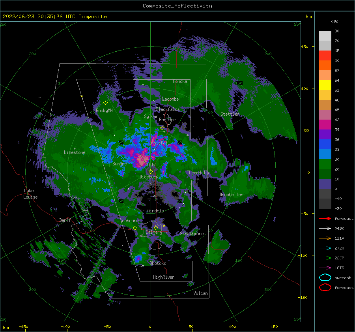
Task: Select the 39 dBZ magenta color swatch
Action: (x=325, y=124)
